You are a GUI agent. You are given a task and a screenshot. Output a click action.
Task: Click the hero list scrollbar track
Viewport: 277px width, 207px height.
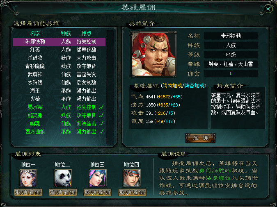(x=110, y=87)
